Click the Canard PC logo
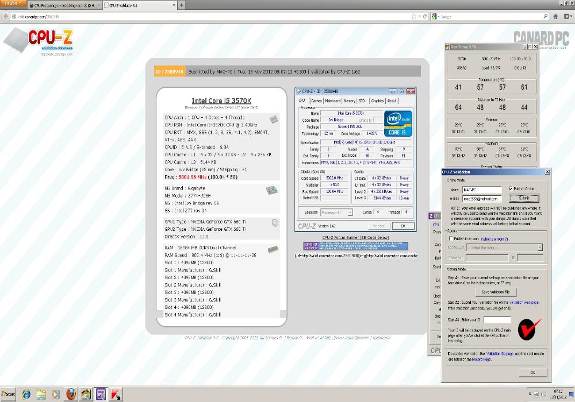The height and width of the screenshot is (402, 575). pos(541,39)
